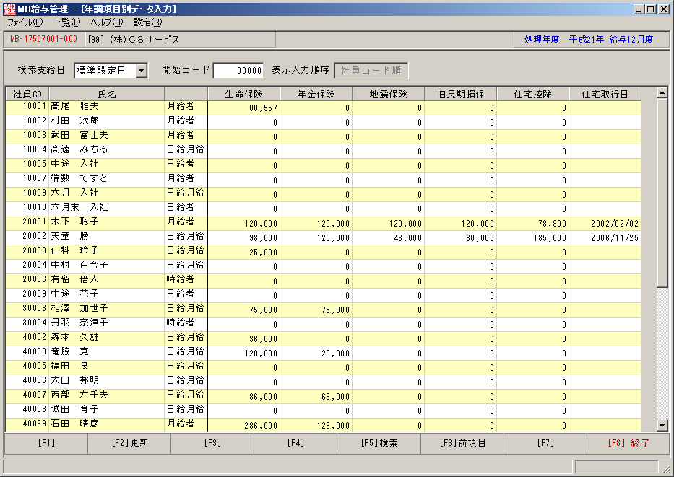This screenshot has width=674, height=477.
Task: Select 住宅取得日 cell 2006/11/25
Action: click(605, 238)
